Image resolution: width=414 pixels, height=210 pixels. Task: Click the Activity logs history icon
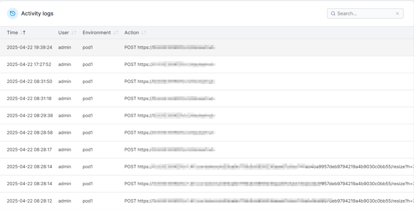pos(13,14)
